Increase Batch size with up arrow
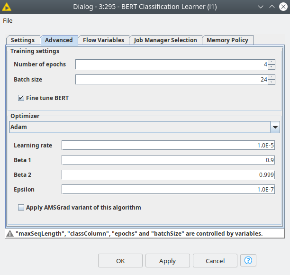 [272, 77]
